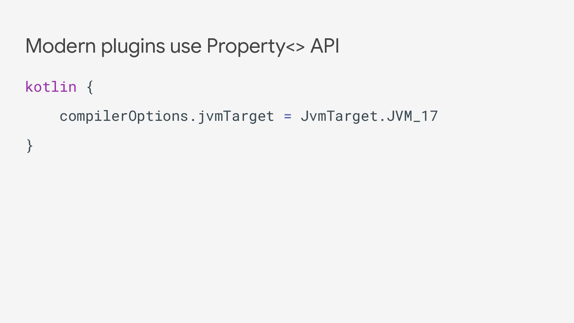
Task: Click the number "17" in the code
Action: coord(430,116)
